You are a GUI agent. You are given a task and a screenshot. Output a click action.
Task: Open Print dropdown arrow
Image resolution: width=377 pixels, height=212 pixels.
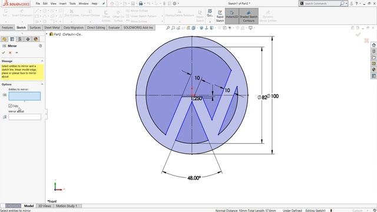click(x=144, y=4)
